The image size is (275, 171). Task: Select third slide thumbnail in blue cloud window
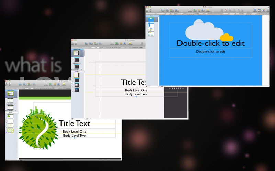click(151, 29)
